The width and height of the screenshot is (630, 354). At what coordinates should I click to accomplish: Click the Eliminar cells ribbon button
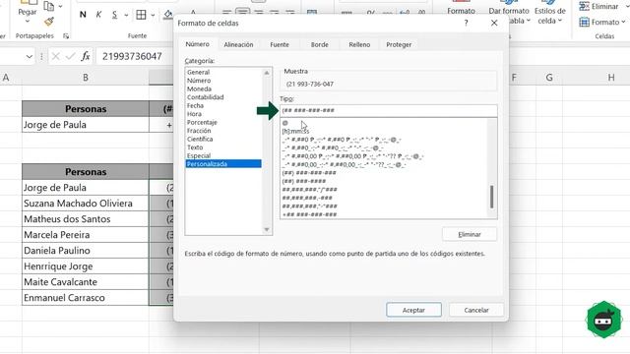pos(598,7)
